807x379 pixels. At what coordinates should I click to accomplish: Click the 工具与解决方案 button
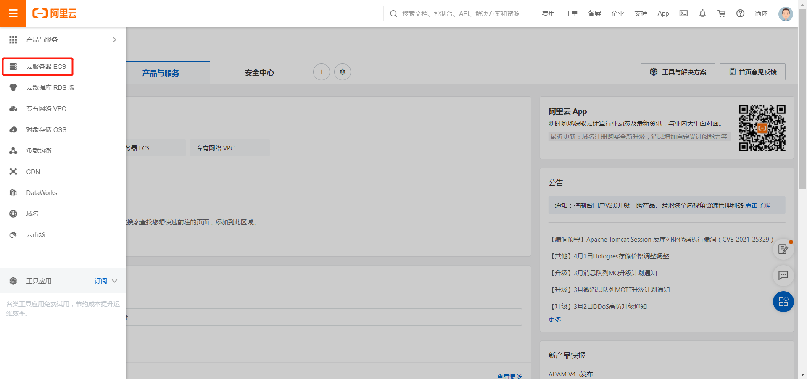tap(678, 72)
